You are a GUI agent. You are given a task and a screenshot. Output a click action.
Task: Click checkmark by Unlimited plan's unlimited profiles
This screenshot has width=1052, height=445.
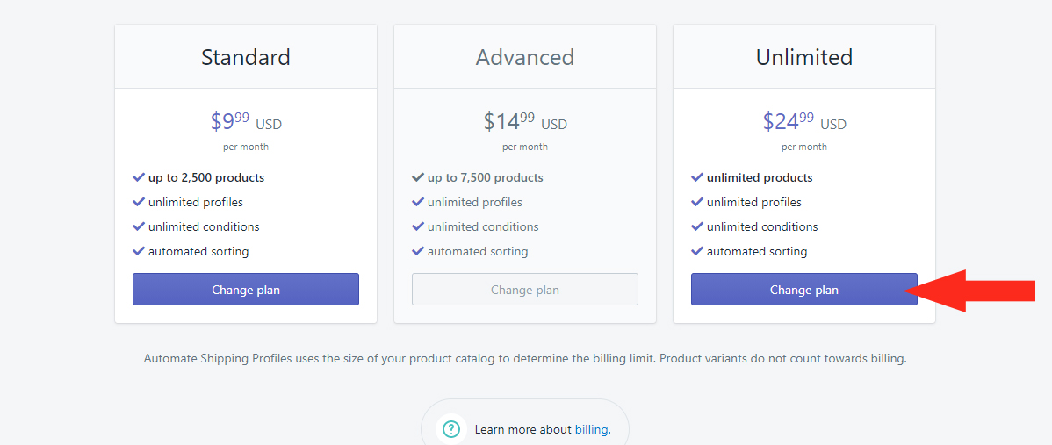tap(697, 202)
